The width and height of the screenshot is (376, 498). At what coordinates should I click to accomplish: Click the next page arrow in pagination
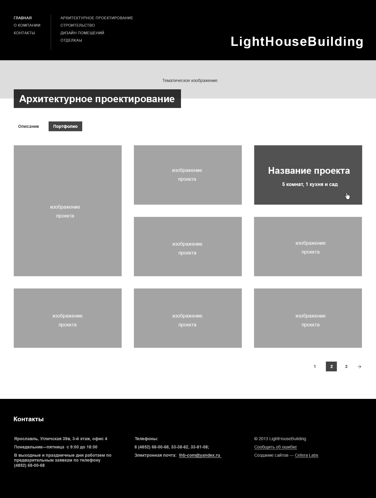pyautogui.click(x=359, y=366)
